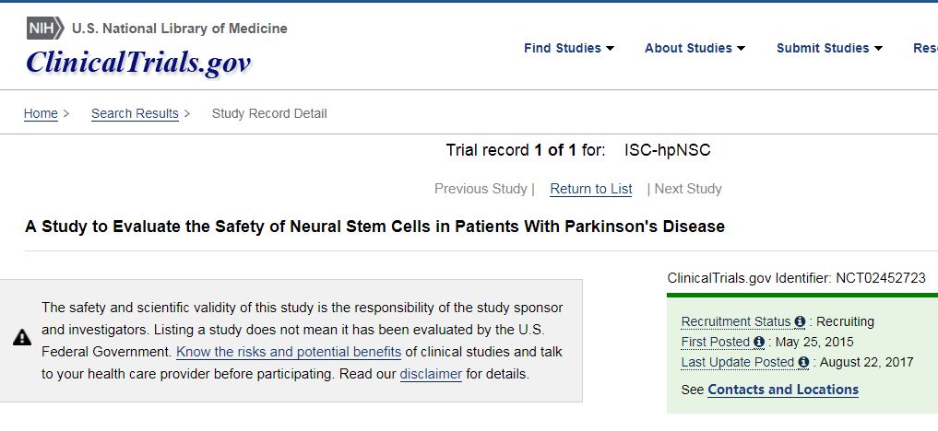Click the Recruitment Status info icon
The width and height of the screenshot is (938, 431).
800,321
